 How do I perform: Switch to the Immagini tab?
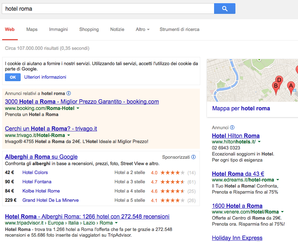click(x=58, y=30)
